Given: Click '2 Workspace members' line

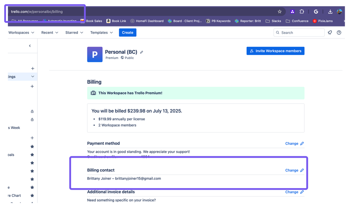Looking at the screenshot, I should [117, 125].
